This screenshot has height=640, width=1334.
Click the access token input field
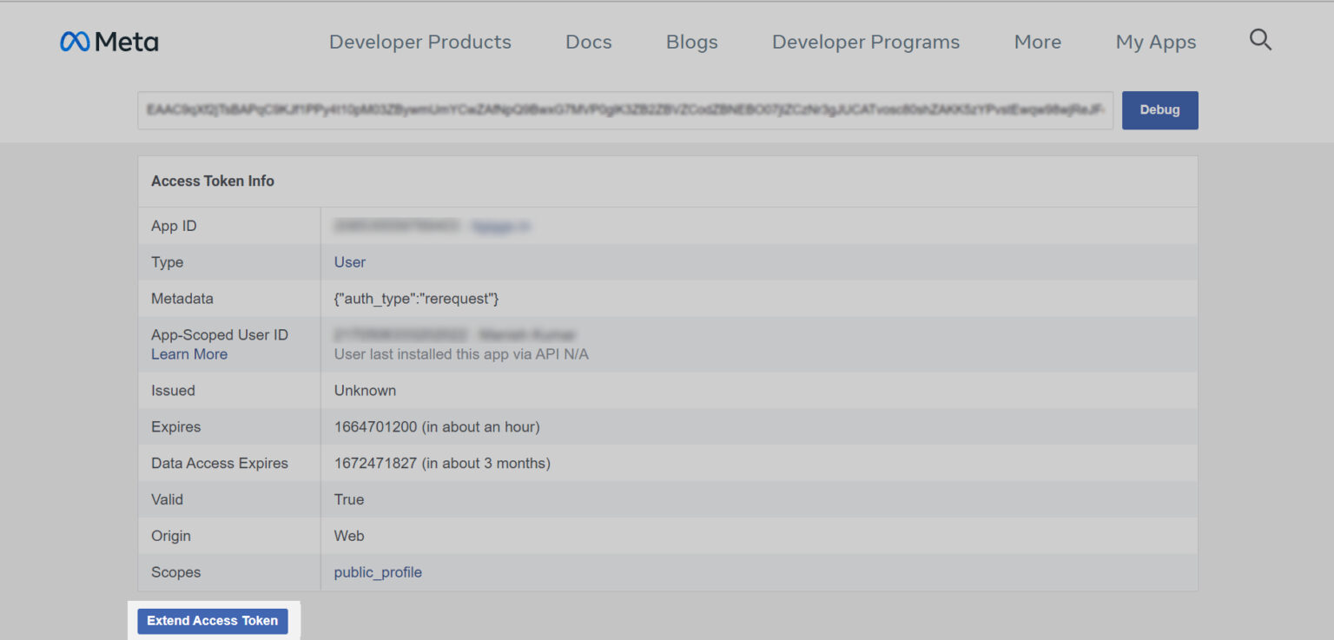coord(625,110)
